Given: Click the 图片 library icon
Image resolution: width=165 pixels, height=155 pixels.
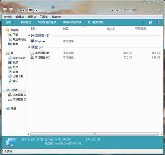Looking at the screenshot, I should [10, 67].
